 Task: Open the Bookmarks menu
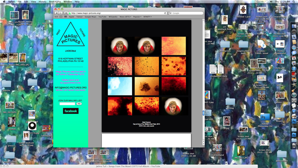tap(55, 1)
